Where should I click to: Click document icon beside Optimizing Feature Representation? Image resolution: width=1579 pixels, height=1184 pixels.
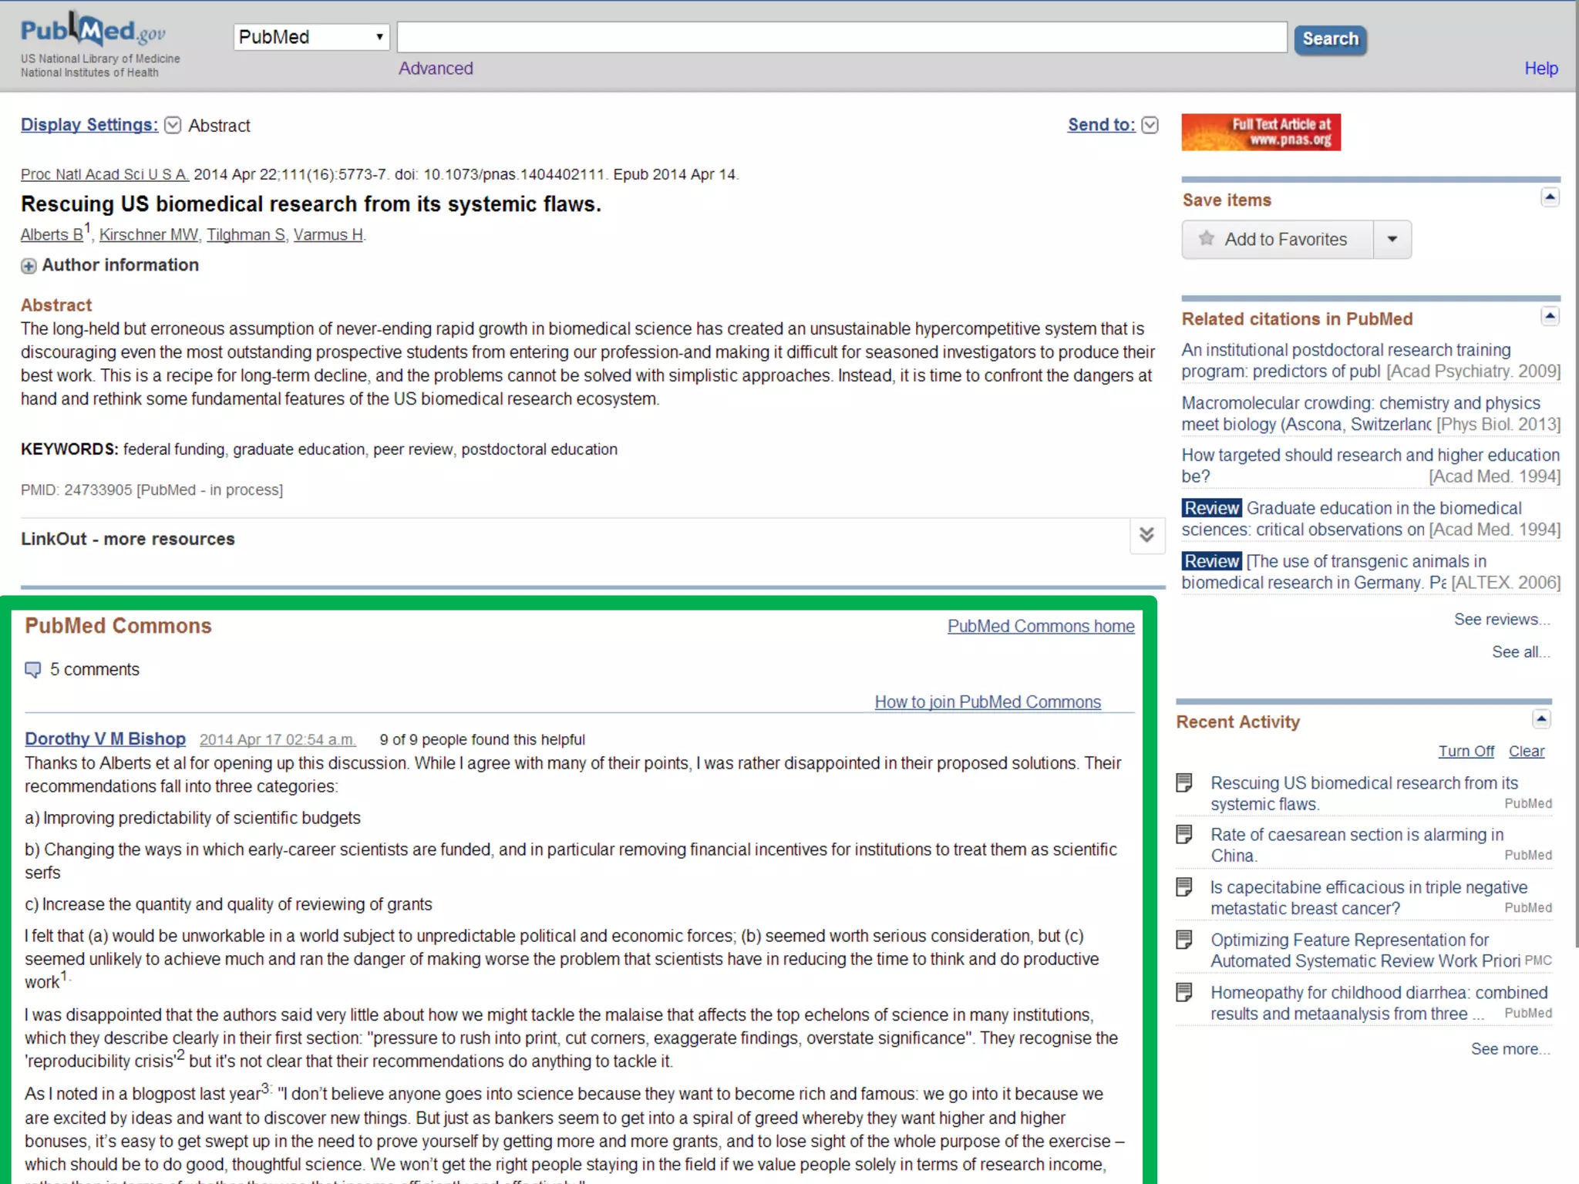pyautogui.click(x=1184, y=940)
